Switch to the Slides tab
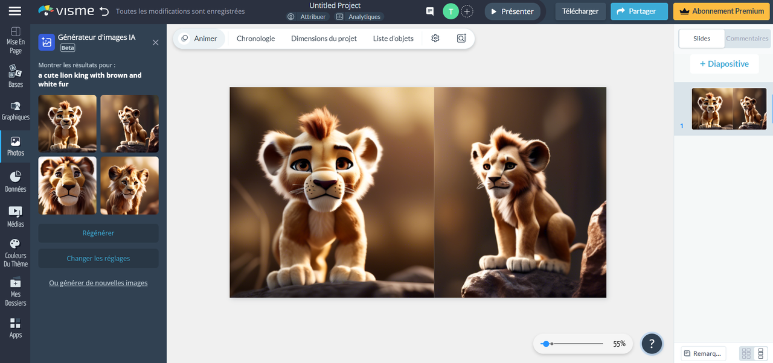This screenshot has height=363, width=773. click(702, 39)
